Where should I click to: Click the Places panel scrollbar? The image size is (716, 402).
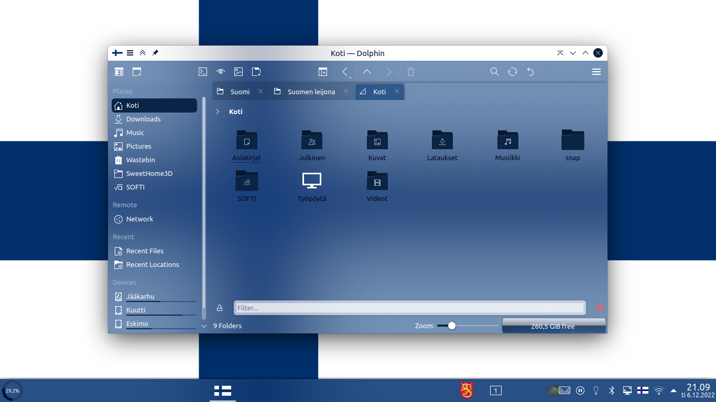pos(204,207)
